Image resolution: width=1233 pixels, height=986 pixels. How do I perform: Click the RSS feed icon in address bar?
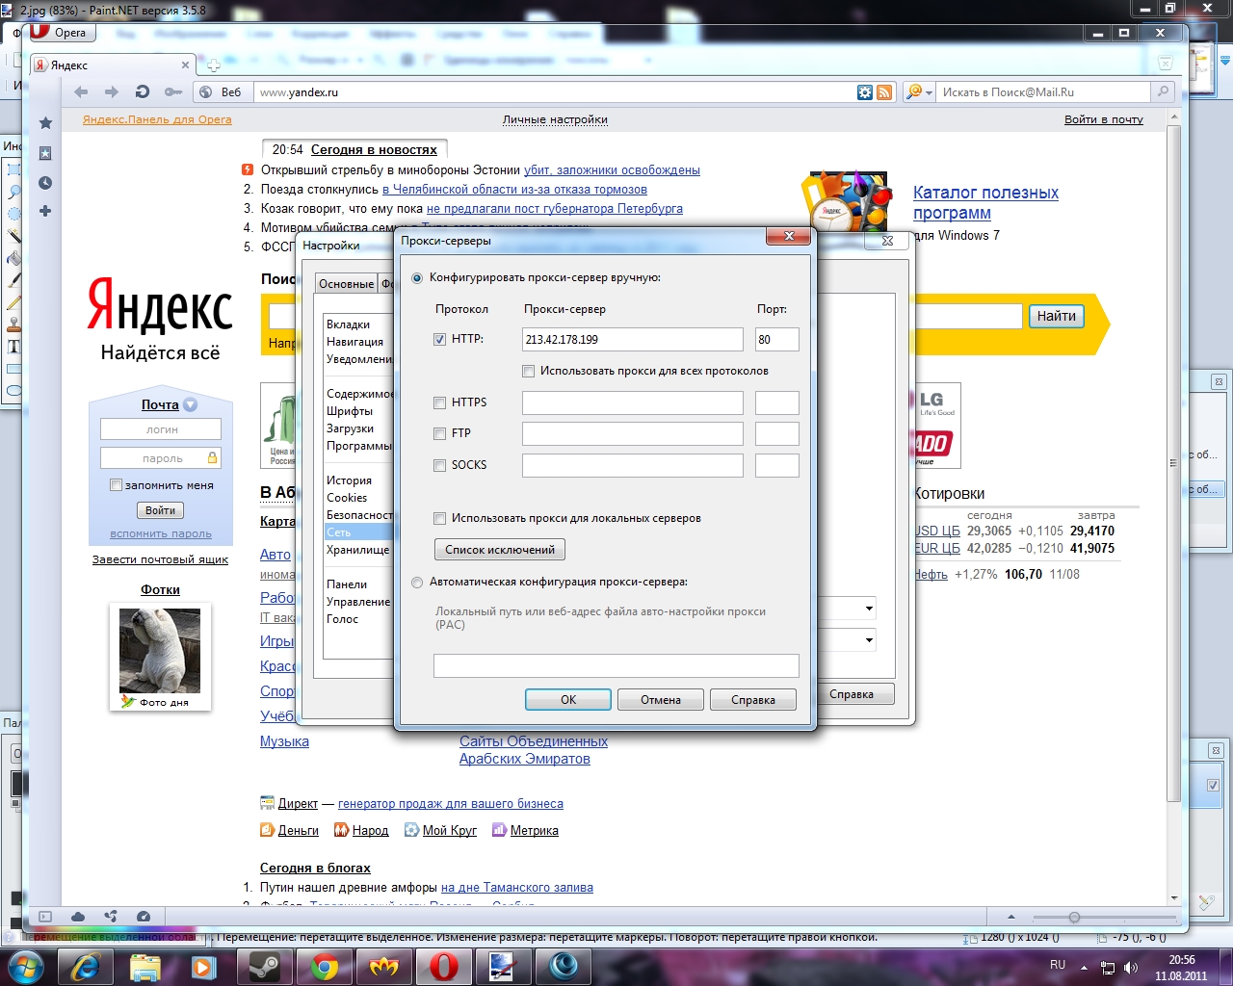884,92
